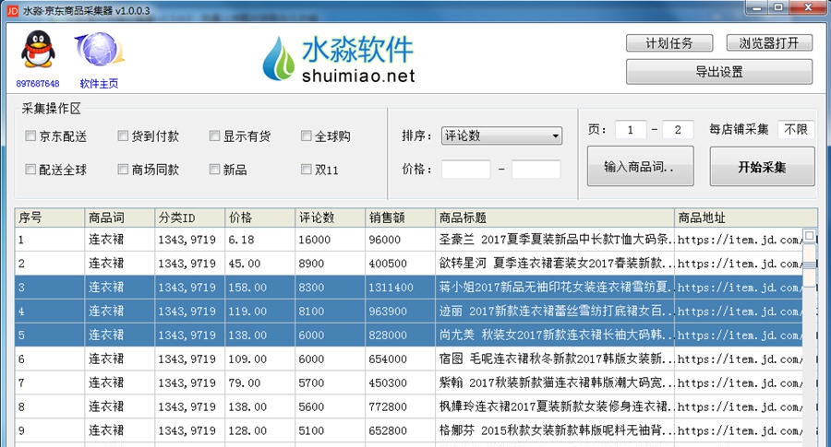Open the 软件主页 link
831x447 pixels.
pos(99,84)
